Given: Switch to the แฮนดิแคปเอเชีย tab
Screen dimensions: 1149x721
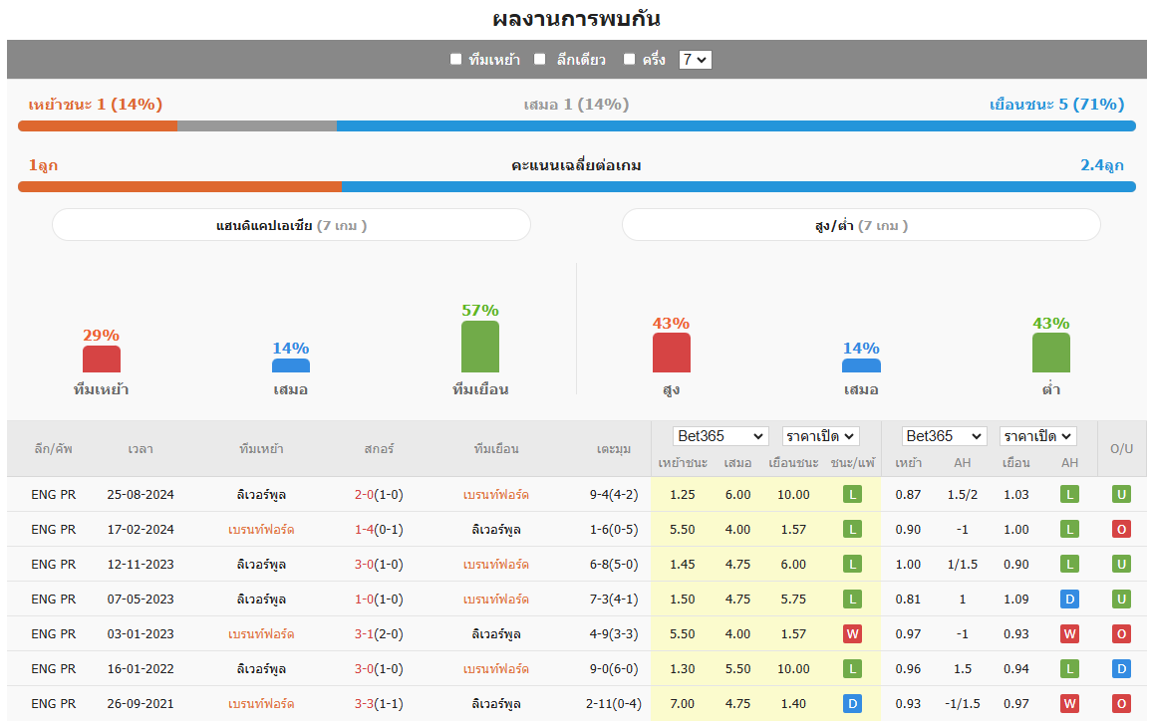Looking at the screenshot, I should click(x=291, y=225).
